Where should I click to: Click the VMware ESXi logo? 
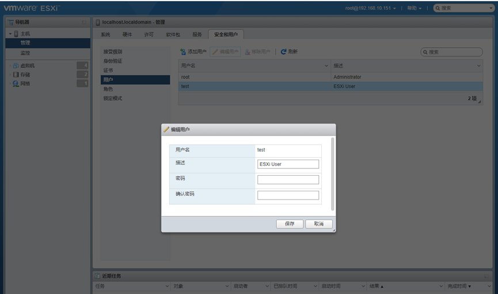(x=31, y=8)
